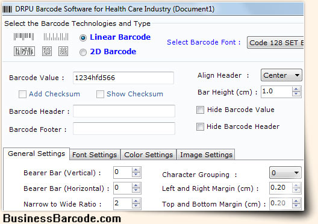The image size is (318, 224).
Task: Select the Linear Barcode radio button
Action: click(83, 38)
